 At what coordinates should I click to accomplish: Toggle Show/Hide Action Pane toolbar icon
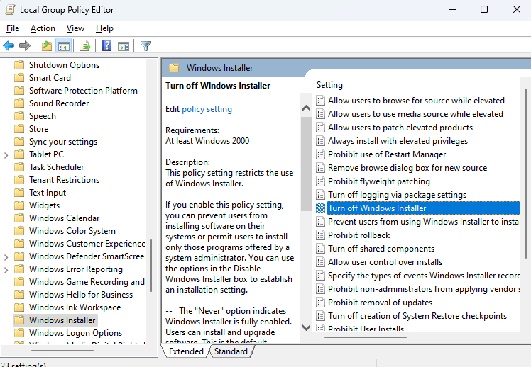124,46
